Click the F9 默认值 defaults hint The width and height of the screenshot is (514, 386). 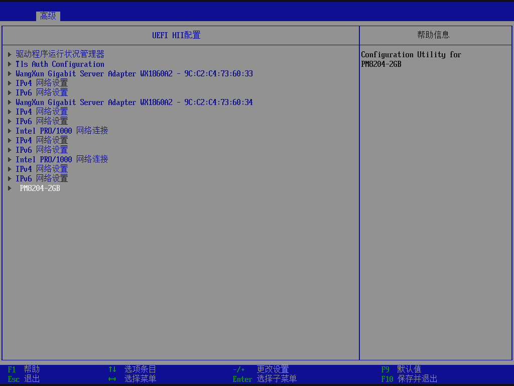[401, 369]
